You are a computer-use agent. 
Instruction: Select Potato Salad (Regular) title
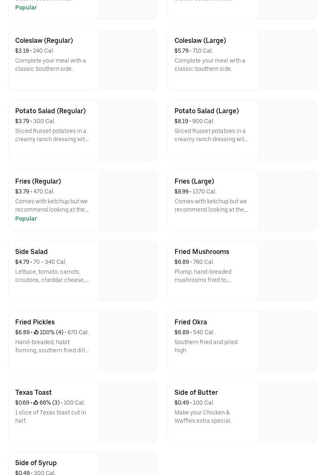click(50, 111)
